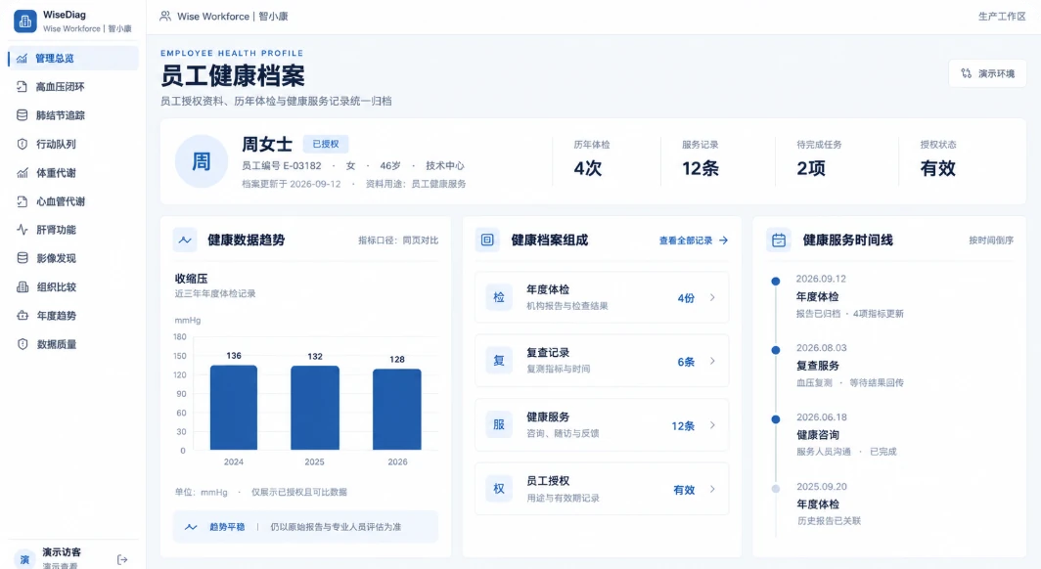This screenshot has width=1041, height=569.
Task: Click the 年度趋势 sidebar icon
Action: point(22,316)
